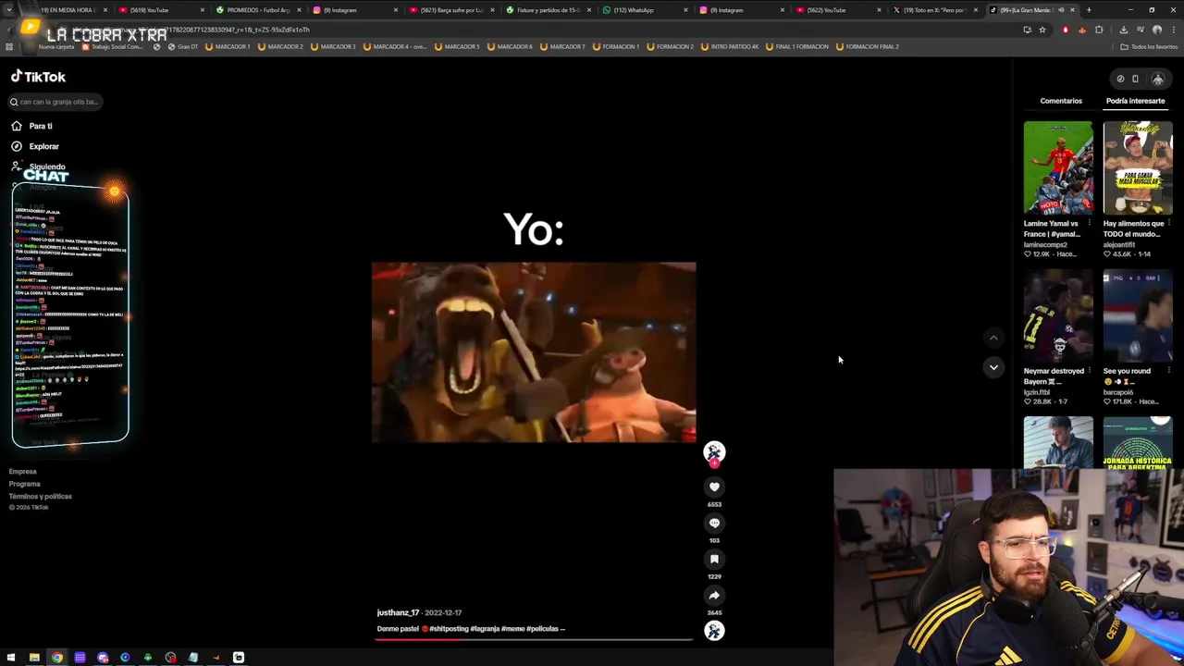
Task: Open INTRO PARTIDO 4K bookmark
Action: (729, 46)
